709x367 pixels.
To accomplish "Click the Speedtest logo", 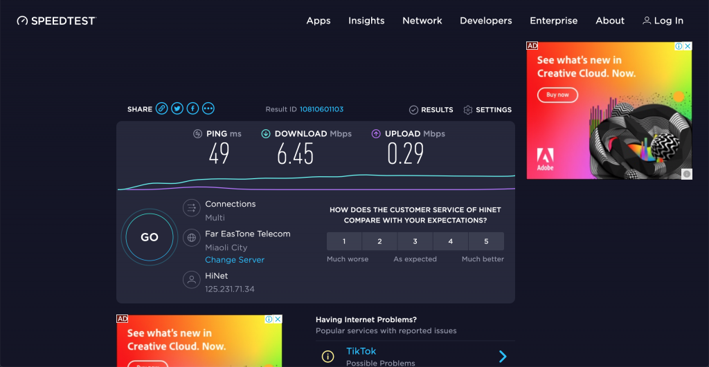I will [x=57, y=21].
